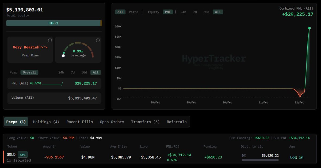Click the Short Value $4.98M summary
Viewport: 321px width, 168px height.
[x=56, y=138]
